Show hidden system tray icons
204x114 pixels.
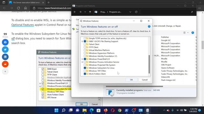click(x=164, y=110)
